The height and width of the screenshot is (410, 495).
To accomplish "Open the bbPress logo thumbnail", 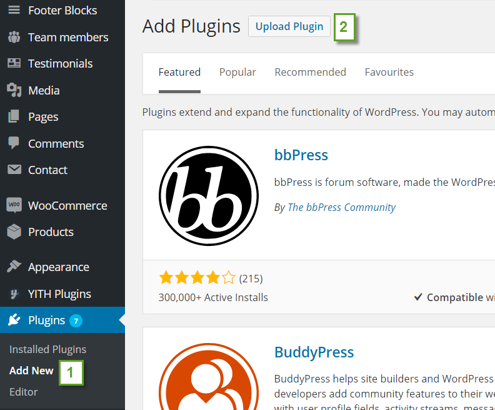I will click(209, 196).
